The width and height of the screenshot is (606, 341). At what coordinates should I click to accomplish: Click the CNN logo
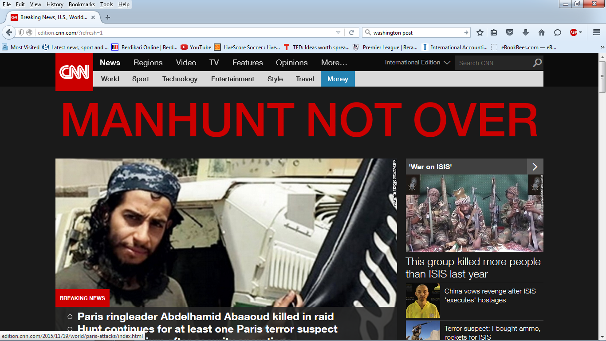pyautogui.click(x=74, y=72)
